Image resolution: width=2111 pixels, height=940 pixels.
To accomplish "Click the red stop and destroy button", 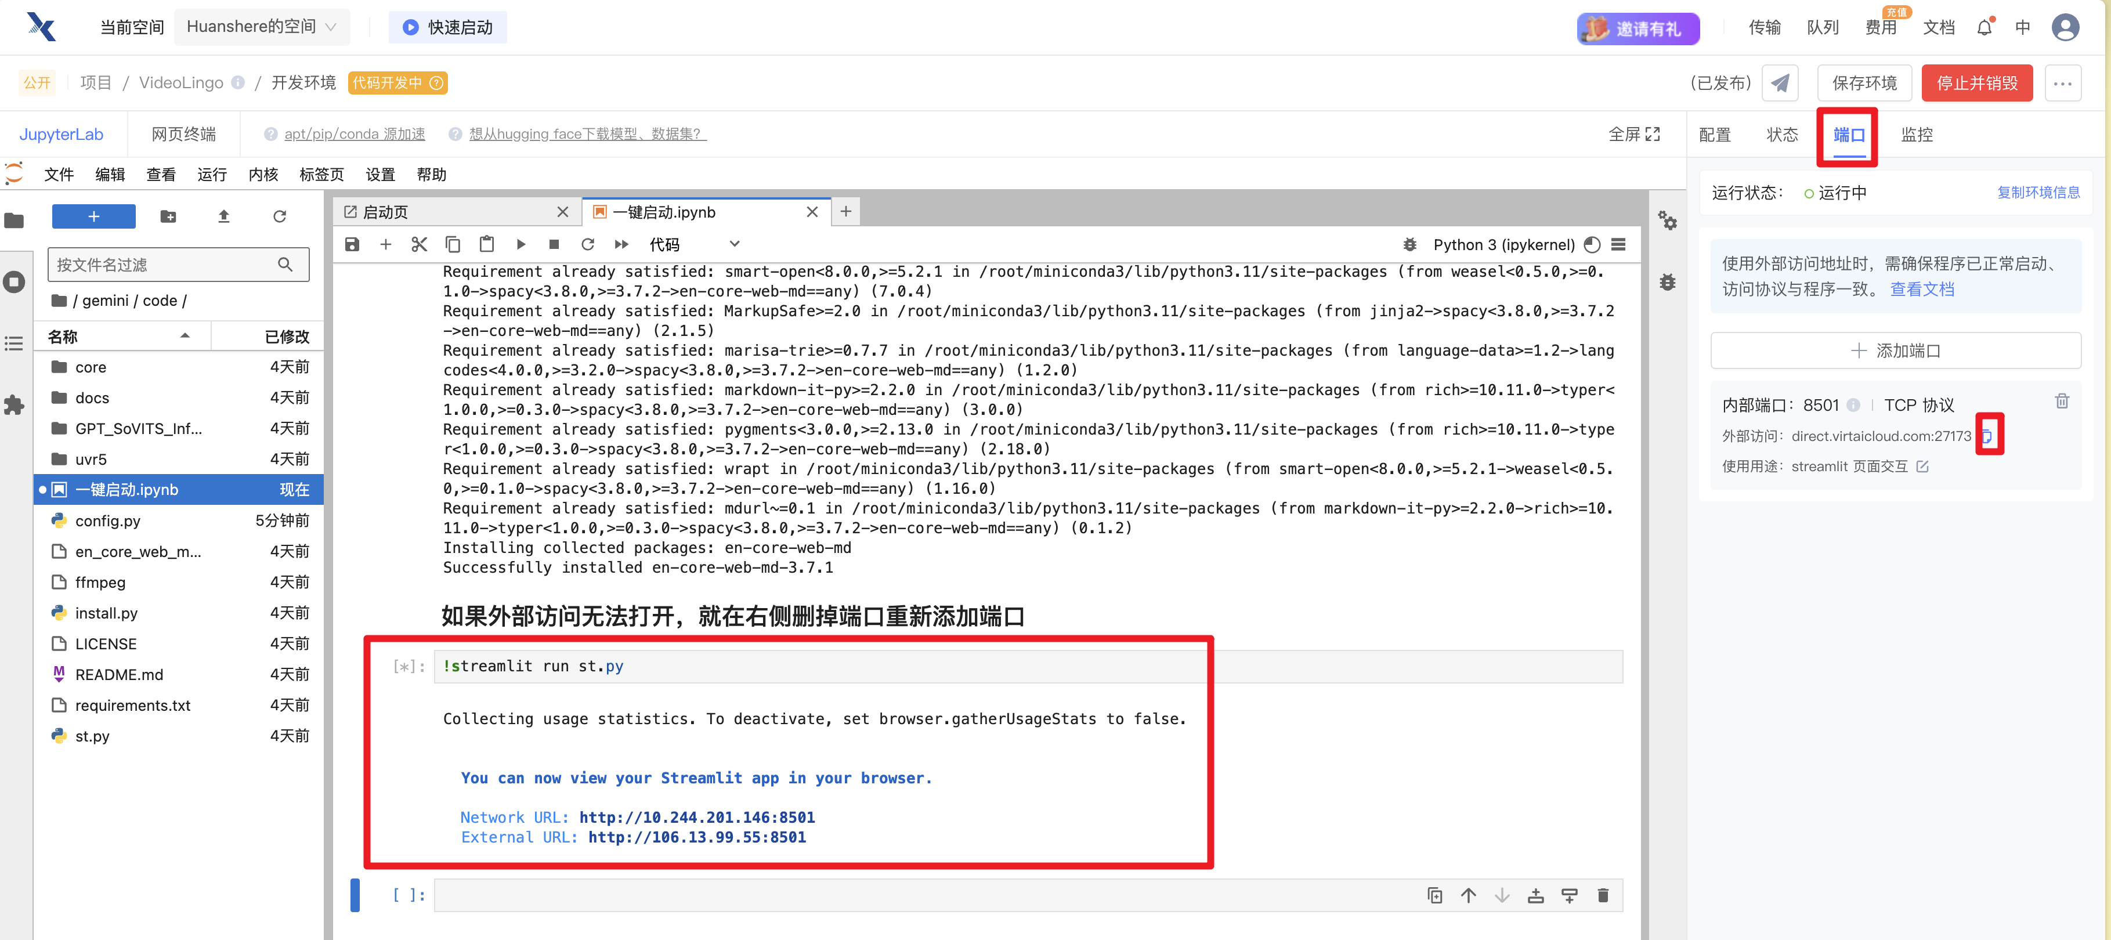I will [1976, 83].
